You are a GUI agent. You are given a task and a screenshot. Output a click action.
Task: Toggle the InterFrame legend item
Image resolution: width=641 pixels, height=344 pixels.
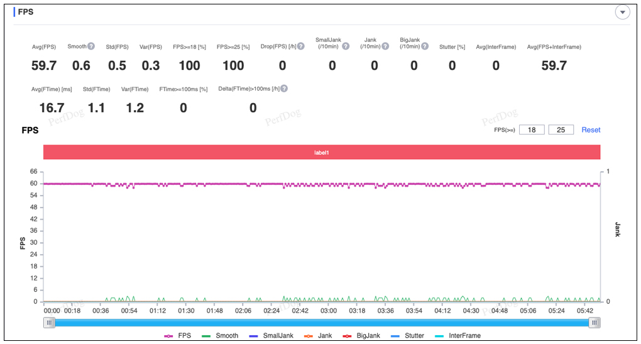(457, 336)
